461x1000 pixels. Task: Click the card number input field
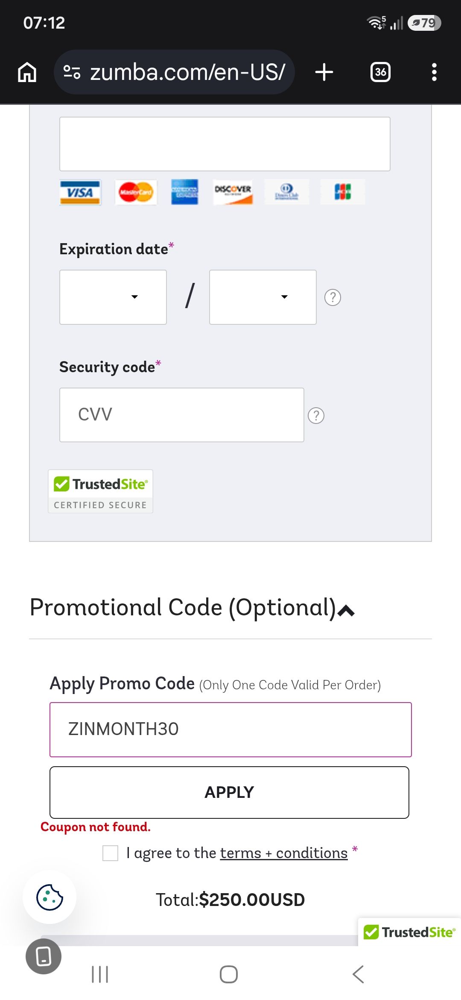click(225, 144)
